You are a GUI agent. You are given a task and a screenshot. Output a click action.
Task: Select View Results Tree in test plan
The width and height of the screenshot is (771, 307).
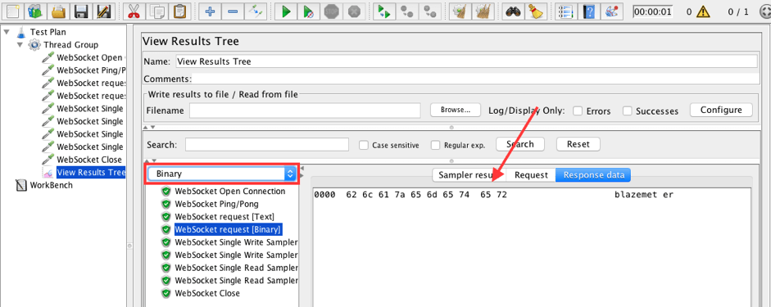[x=90, y=173]
